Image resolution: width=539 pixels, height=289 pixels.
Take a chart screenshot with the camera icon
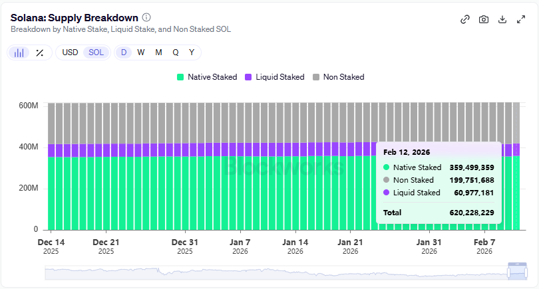pos(484,19)
